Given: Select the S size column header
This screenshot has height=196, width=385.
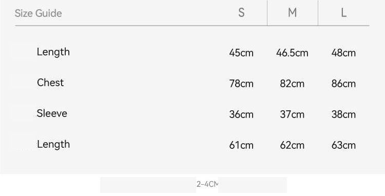Looking at the screenshot, I should [241, 13].
